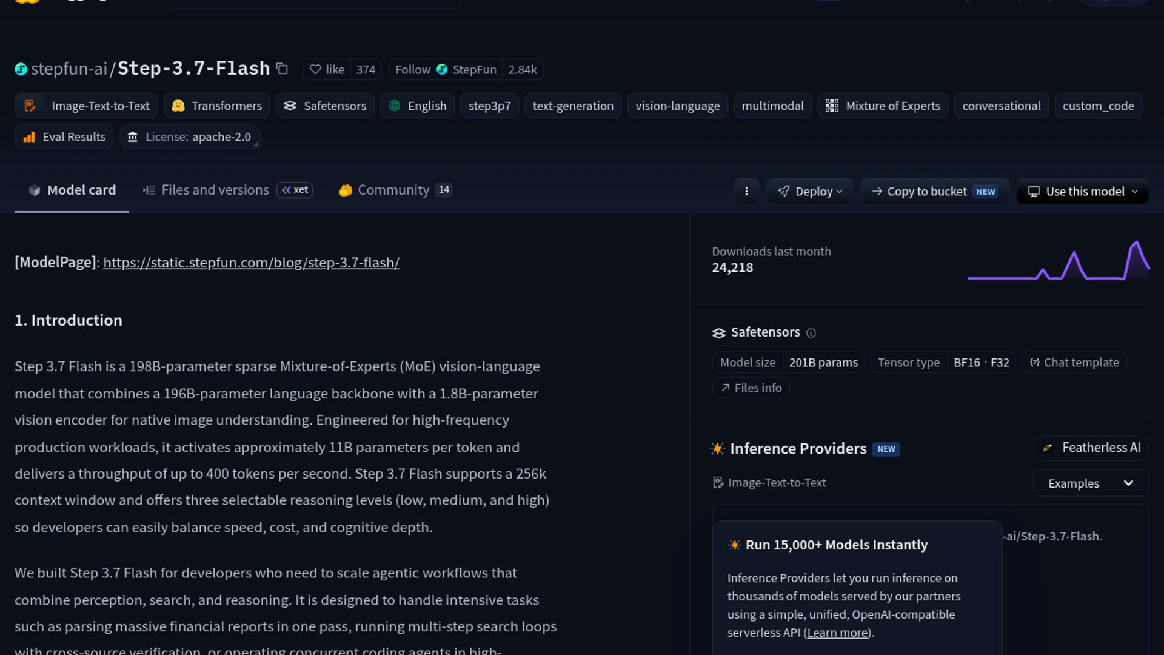Click the 24,218 downloads count
Screen dimensions: 1164x655
tap(732, 267)
